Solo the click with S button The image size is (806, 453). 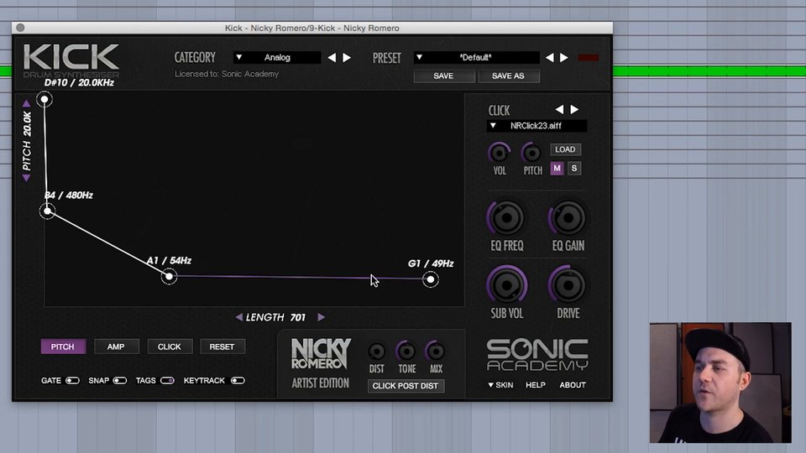point(574,169)
